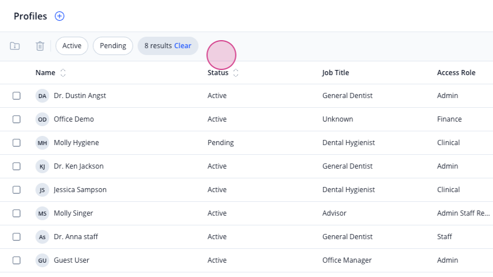Click the move-to-folder icon in toolbar
Viewport: 493px width, 277px height.
[15, 46]
